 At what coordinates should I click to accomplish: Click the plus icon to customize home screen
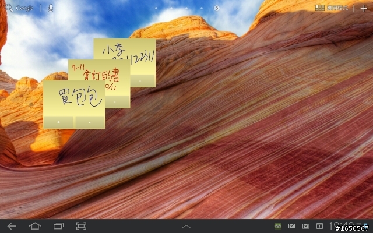coord(364,9)
